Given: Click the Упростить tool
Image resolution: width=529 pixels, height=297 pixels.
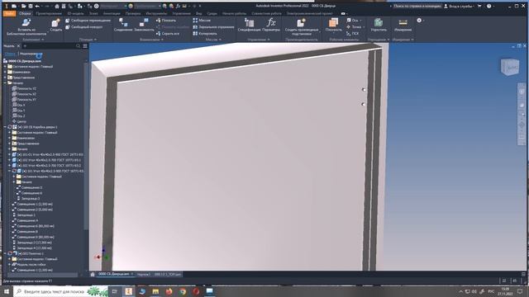Looking at the screenshot, I should (x=379, y=25).
